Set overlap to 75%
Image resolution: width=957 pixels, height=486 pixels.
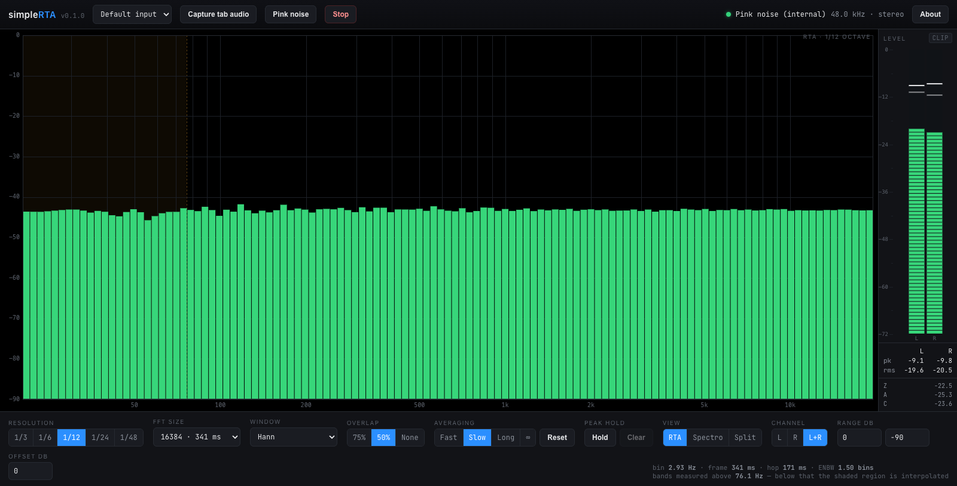click(359, 438)
